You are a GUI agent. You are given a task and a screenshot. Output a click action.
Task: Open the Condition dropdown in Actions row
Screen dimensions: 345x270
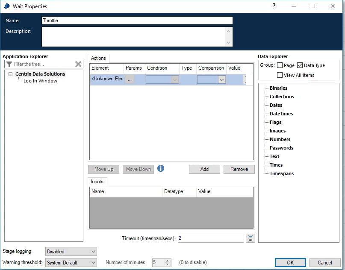(x=175, y=79)
